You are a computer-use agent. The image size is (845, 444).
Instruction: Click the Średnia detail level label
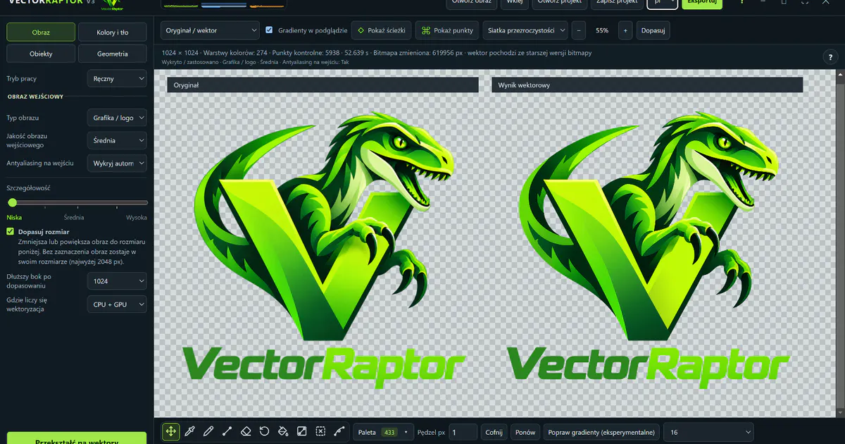coord(74,218)
